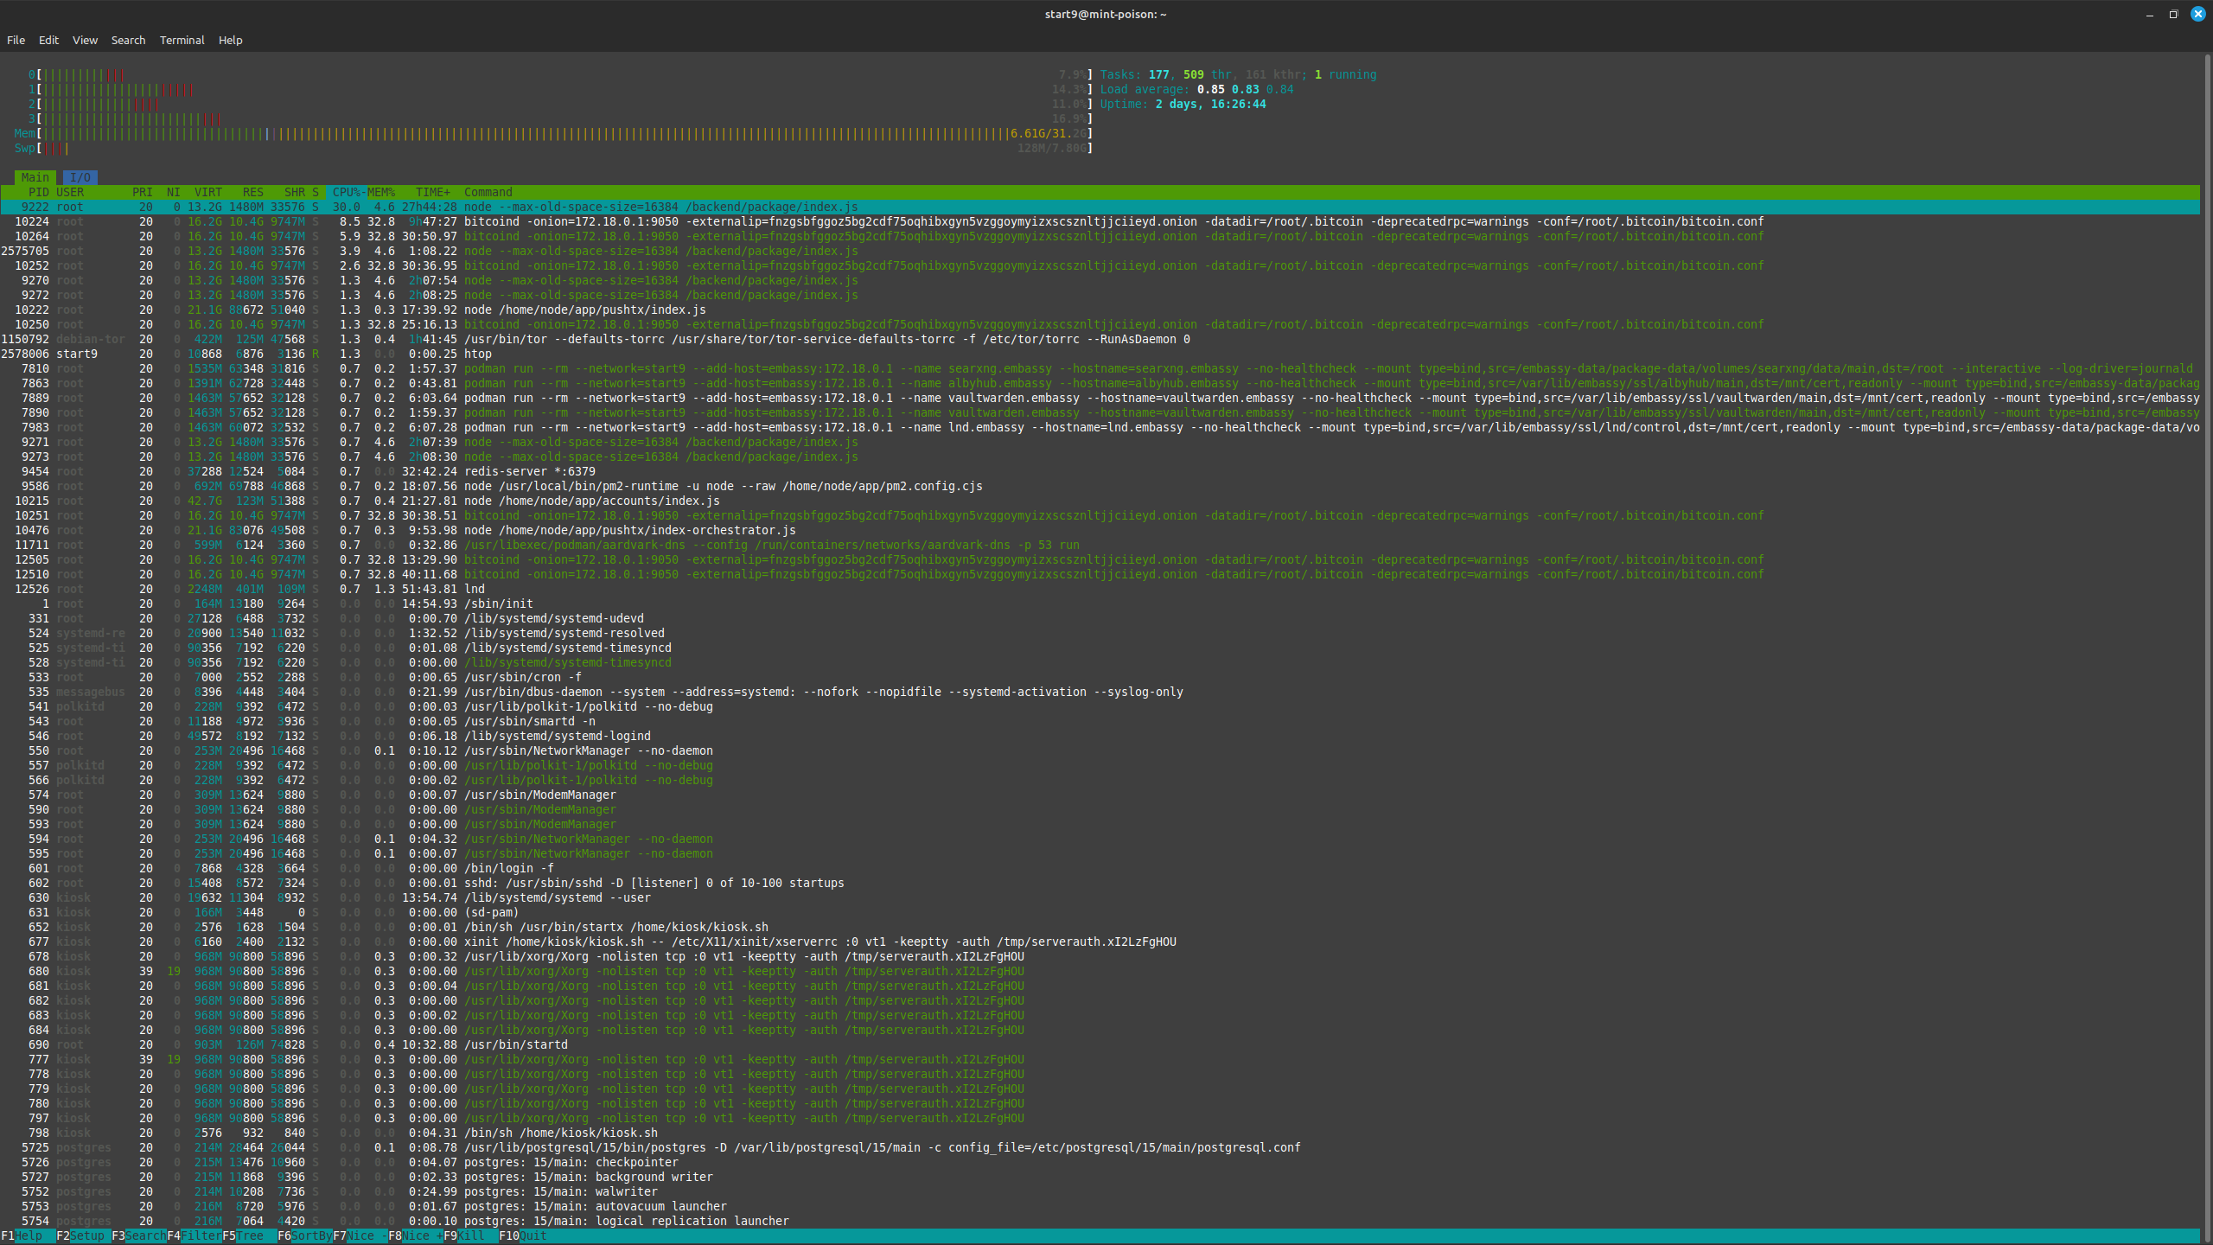Select the Main tab in htop

coord(35,177)
